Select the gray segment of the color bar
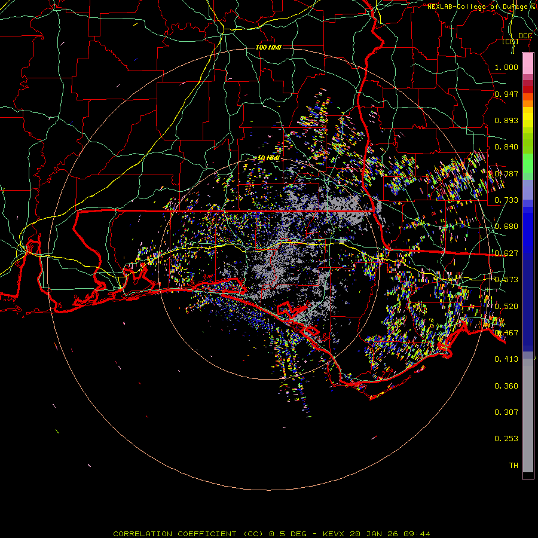This screenshot has width=538, height=538. tap(528, 415)
